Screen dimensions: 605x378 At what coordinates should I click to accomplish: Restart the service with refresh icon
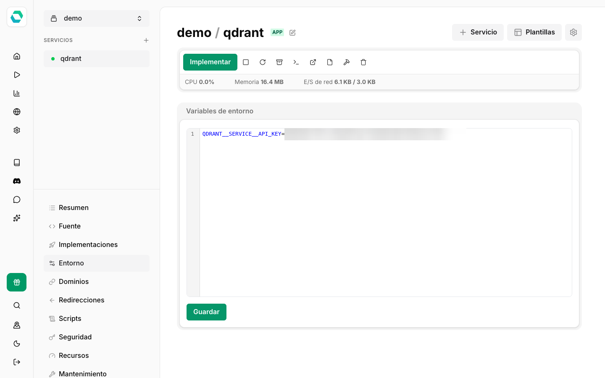pos(263,62)
